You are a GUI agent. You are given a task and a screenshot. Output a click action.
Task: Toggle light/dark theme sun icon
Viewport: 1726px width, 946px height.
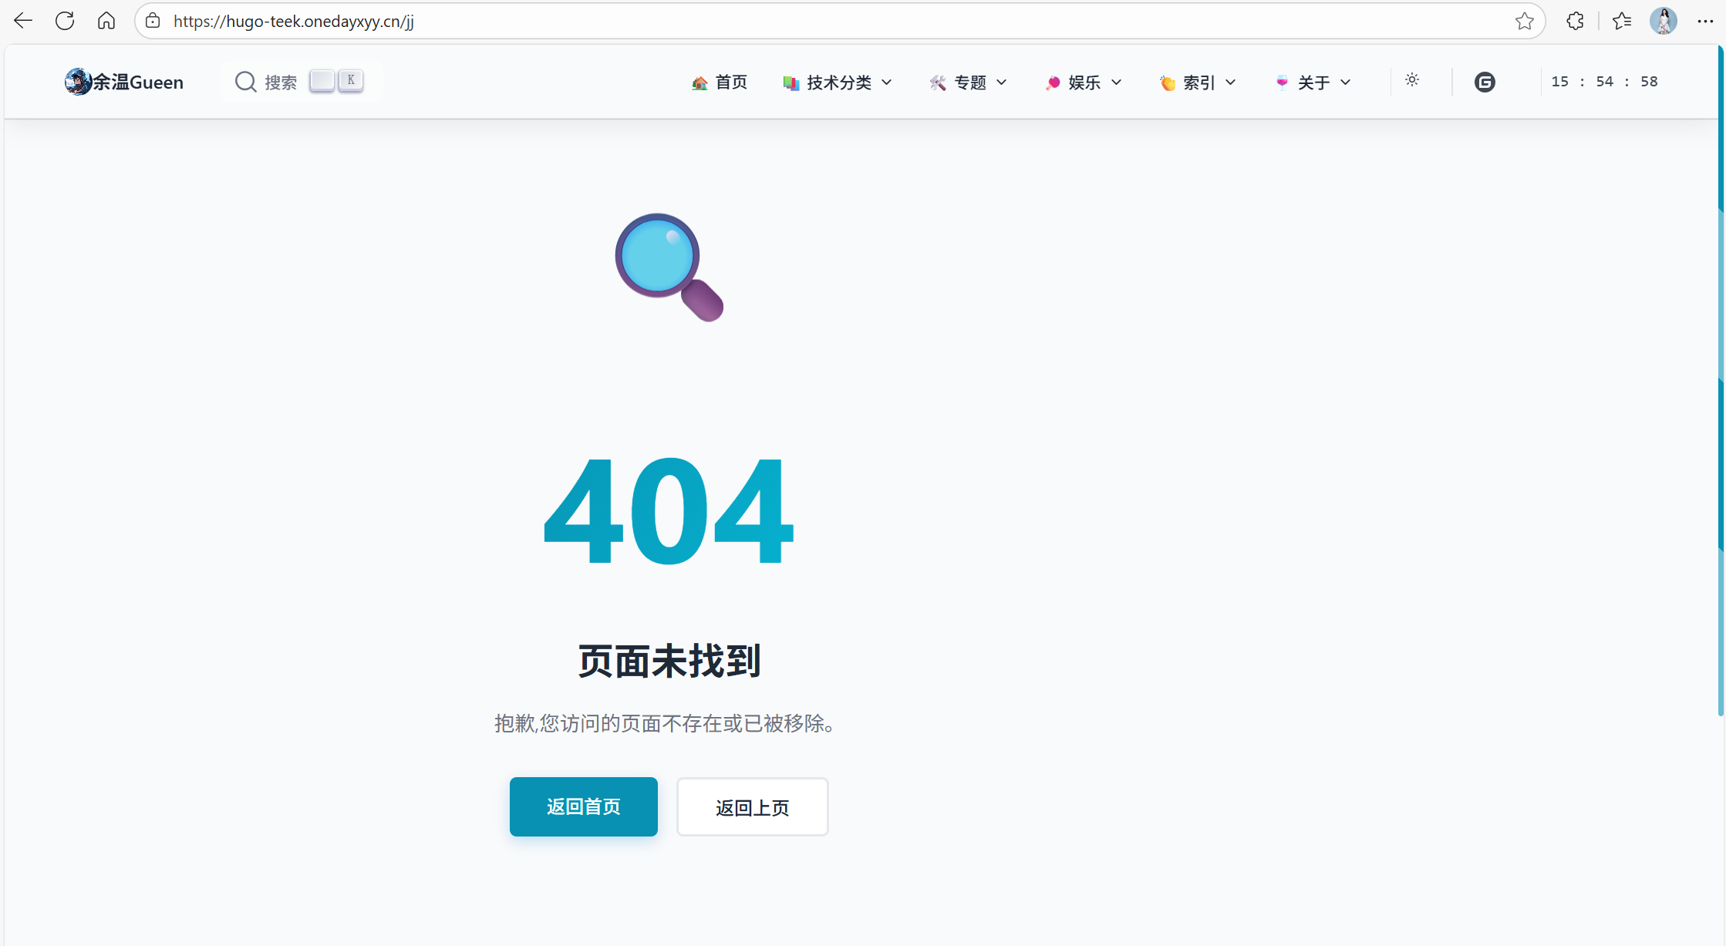[x=1412, y=80]
